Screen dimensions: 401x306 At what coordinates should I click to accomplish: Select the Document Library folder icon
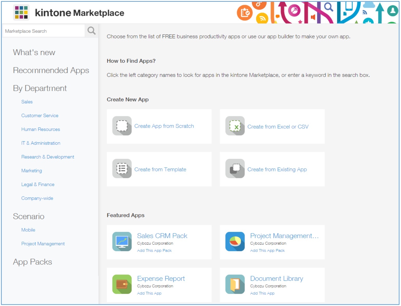(235, 284)
